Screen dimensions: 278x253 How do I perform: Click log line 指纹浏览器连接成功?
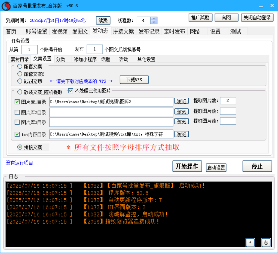132,222
